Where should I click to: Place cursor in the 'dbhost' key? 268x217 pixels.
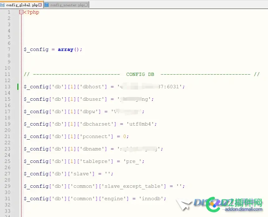[93, 87]
